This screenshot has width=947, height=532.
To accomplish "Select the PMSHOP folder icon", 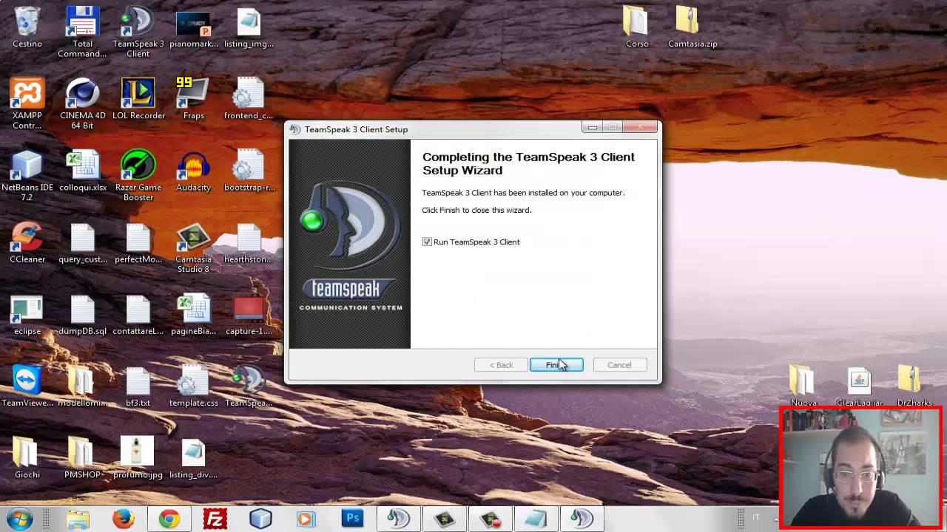I will (82, 457).
